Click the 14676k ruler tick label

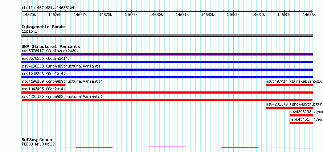(55, 15)
